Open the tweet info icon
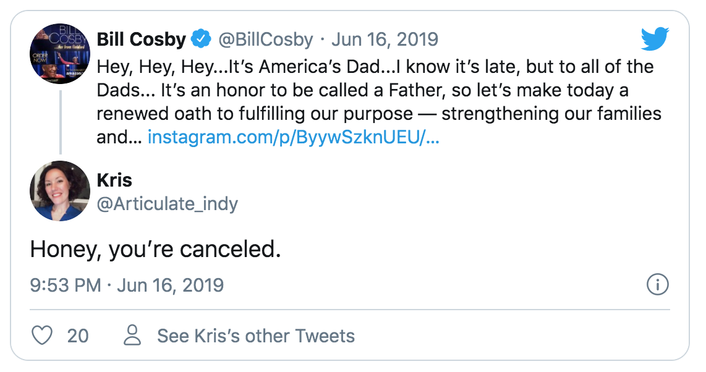Viewport: 706px width, 372px height. tap(657, 285)
